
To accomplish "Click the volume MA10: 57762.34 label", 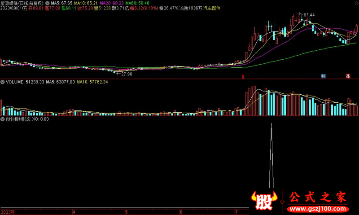I will 92,82.
